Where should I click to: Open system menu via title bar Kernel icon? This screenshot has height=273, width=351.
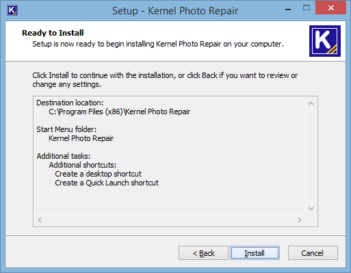coord(12,10)
